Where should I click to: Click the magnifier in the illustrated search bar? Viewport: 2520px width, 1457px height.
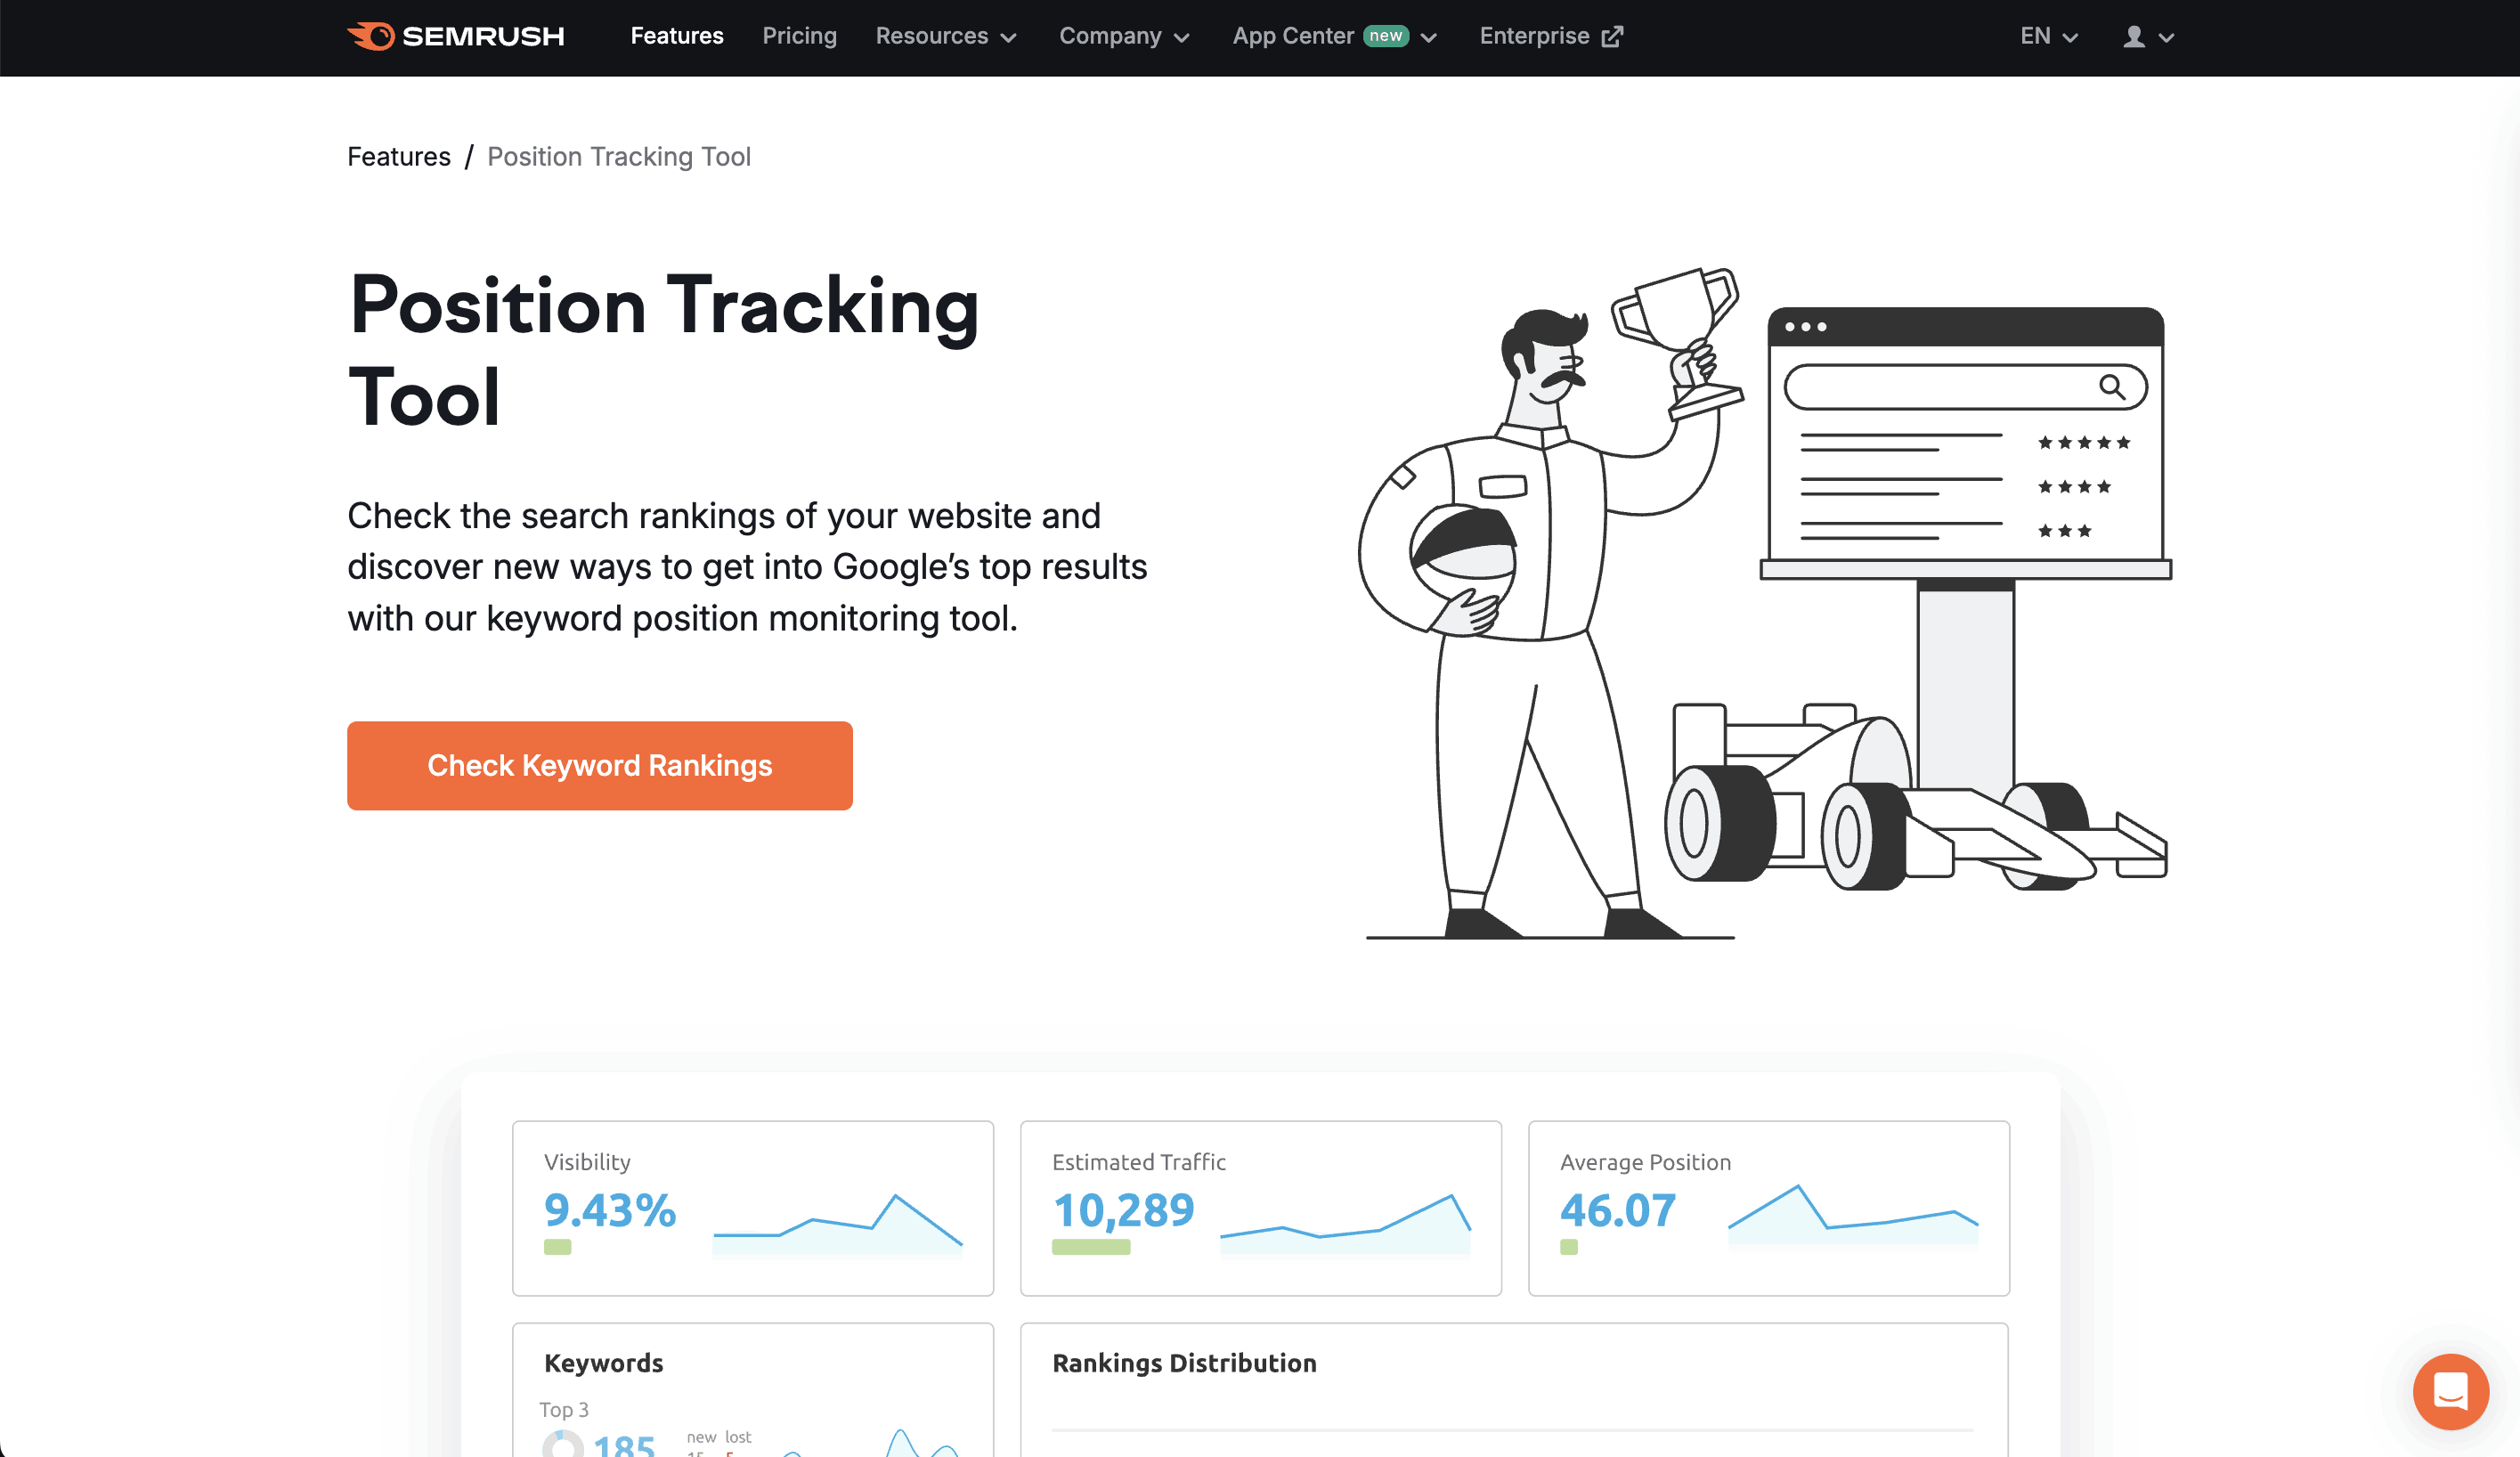(x=2111, y=387)
